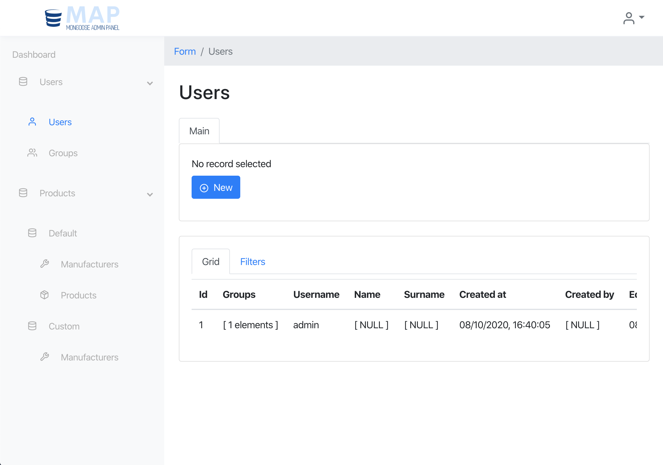The image size is (663, 465).
Task: Click the person icon next to Users
Action: pos(32,122)
